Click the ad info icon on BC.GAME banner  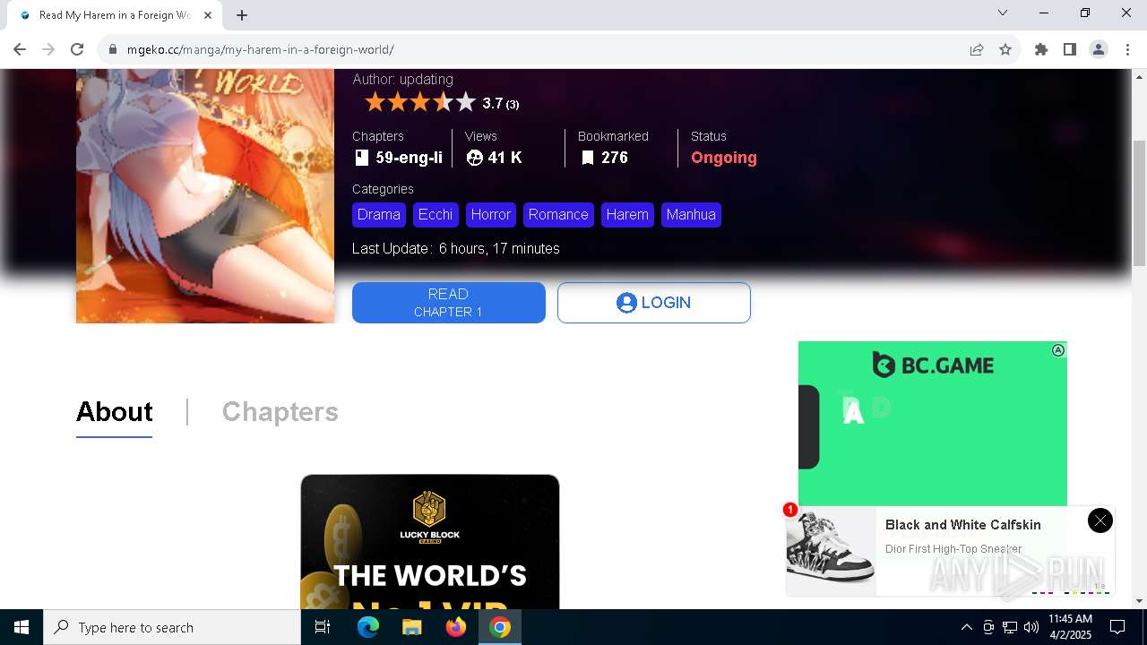[1058, 350]
